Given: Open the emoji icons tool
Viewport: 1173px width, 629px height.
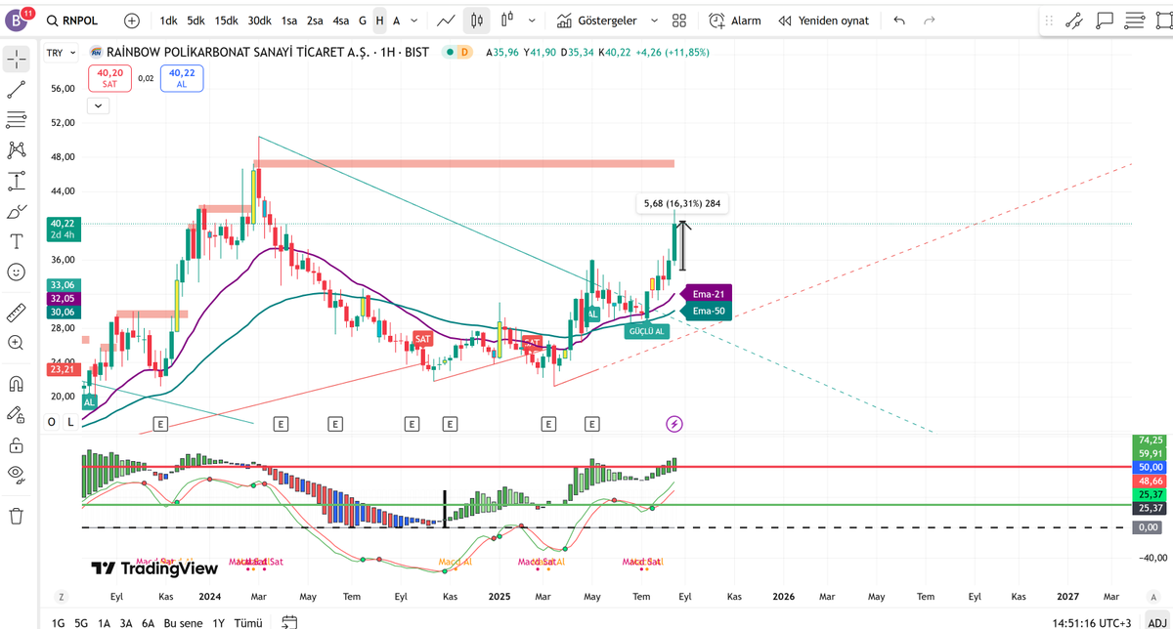Looking at the screenshot, I should (x=17, y=272).
